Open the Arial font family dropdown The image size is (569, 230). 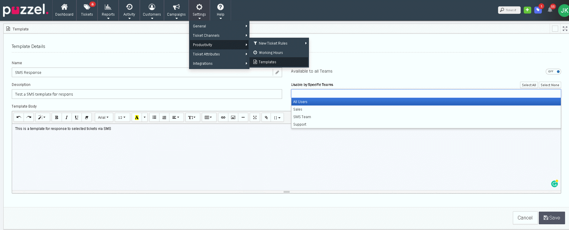point(104,118)
